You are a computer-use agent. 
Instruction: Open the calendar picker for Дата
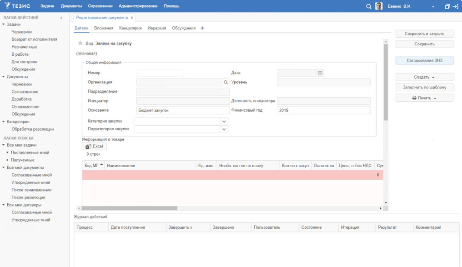coord(320,73)
